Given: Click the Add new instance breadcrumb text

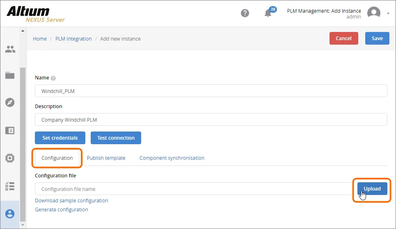Looking at the screenshot, I should point(120,39).
